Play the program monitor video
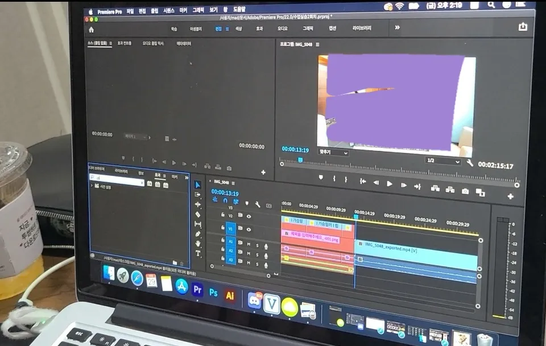The image size is (546, 346). (389, 184)
